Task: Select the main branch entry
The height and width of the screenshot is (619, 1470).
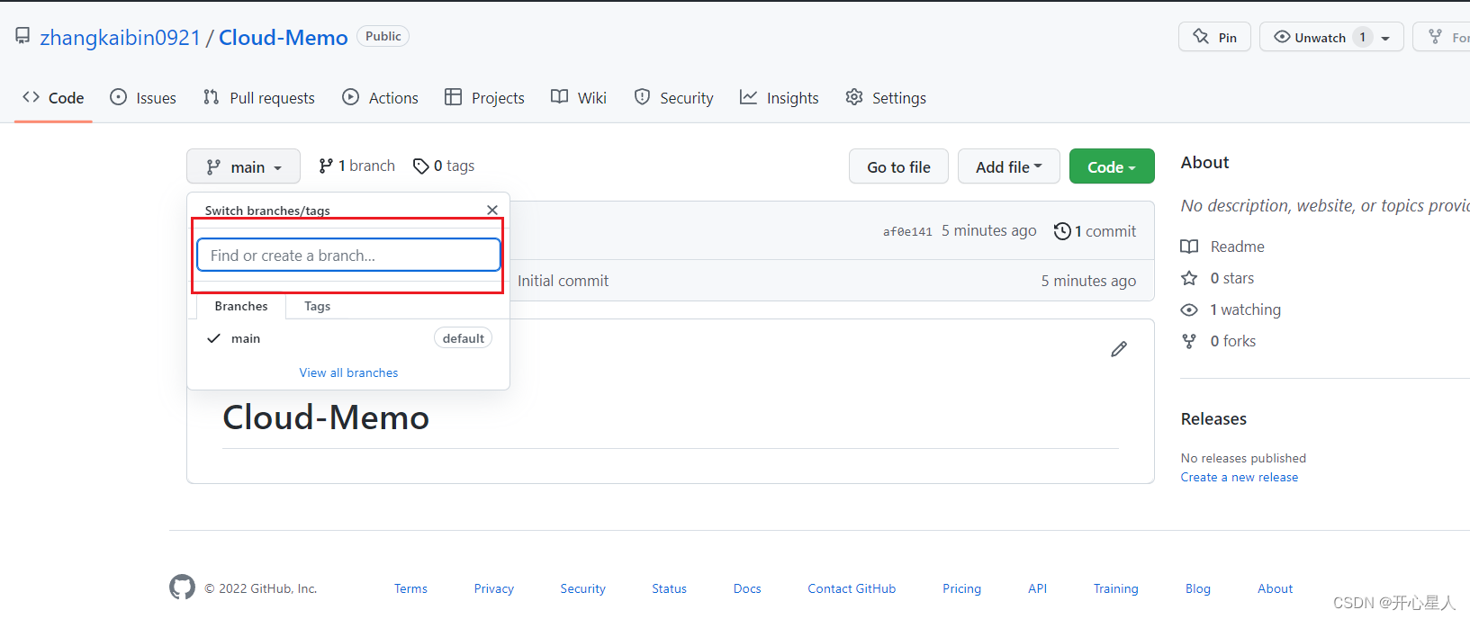Action: point(348,338)
